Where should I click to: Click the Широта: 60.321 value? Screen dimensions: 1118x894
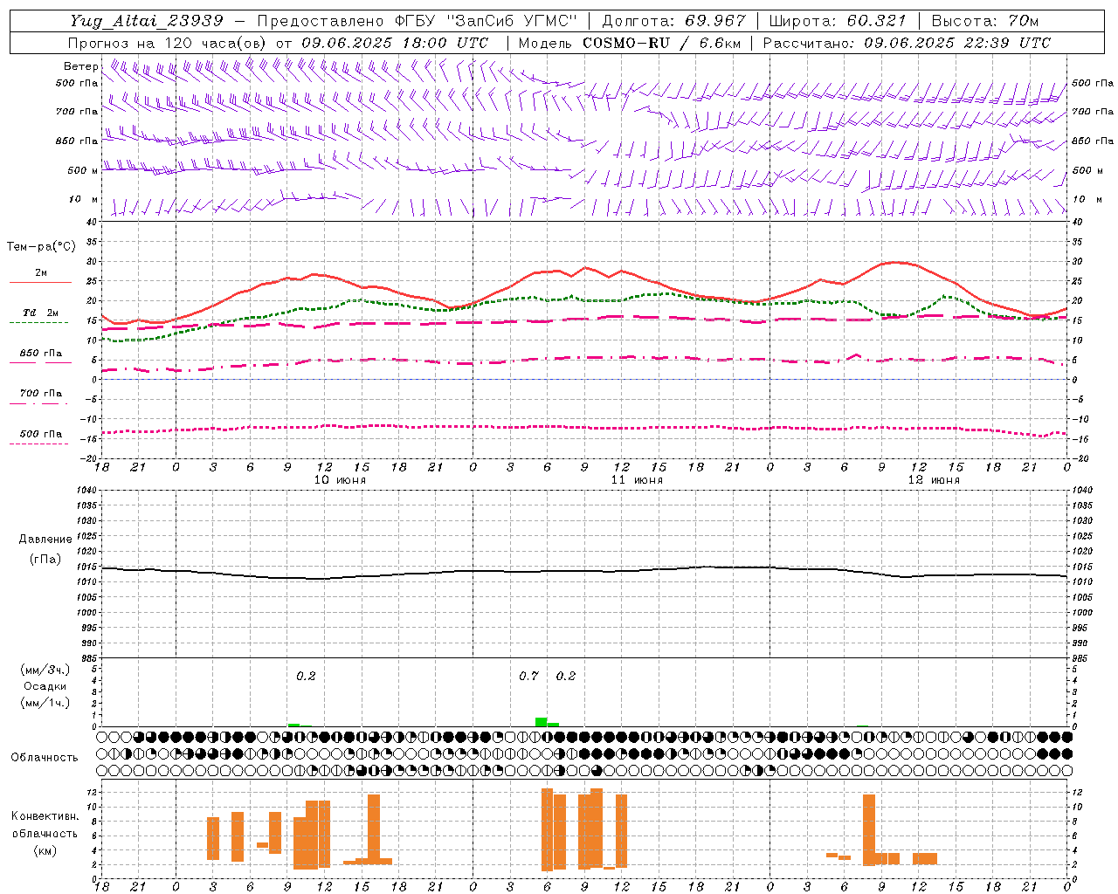(838, 20)
